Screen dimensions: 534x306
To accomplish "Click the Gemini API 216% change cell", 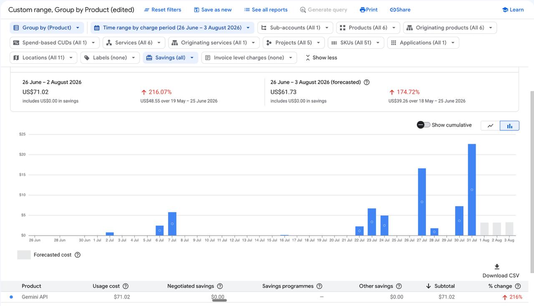I will tap(512, 297).
